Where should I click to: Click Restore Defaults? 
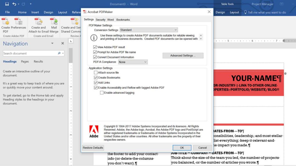click(x=93, y=147)
